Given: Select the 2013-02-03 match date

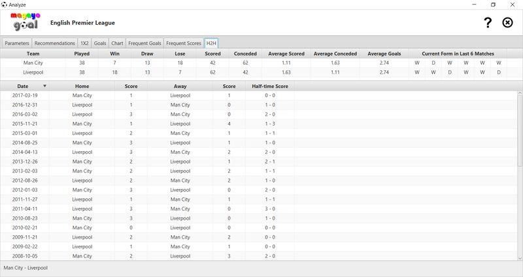Looking at the screenshot, I should 25,171.
